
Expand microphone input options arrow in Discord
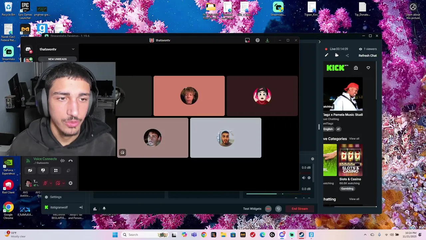click(x=51, y=183)
